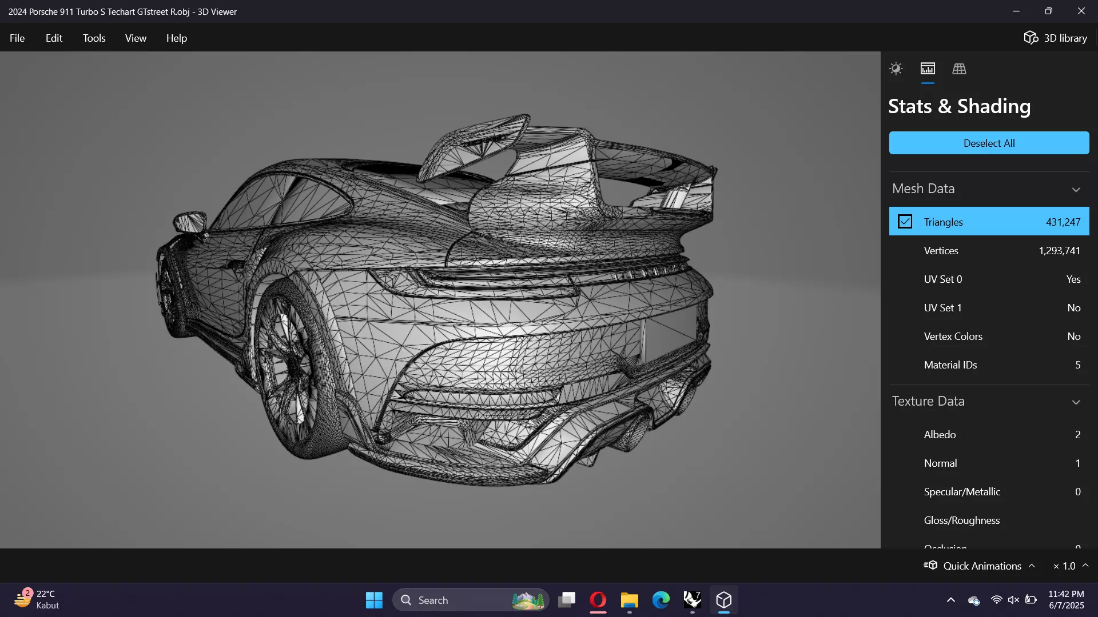The height and width of the screenshot is (617, 1098).
Task: Collapse the Mesh Data section
Action: point(1076,189)
